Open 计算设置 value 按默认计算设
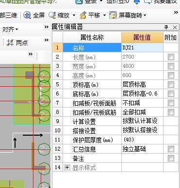The height and width of the screenshot is (188, 180). (x=142, y=121)
